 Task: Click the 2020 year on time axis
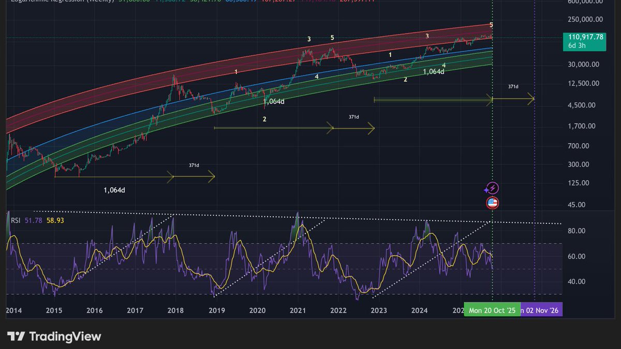[x=257, y=311]
